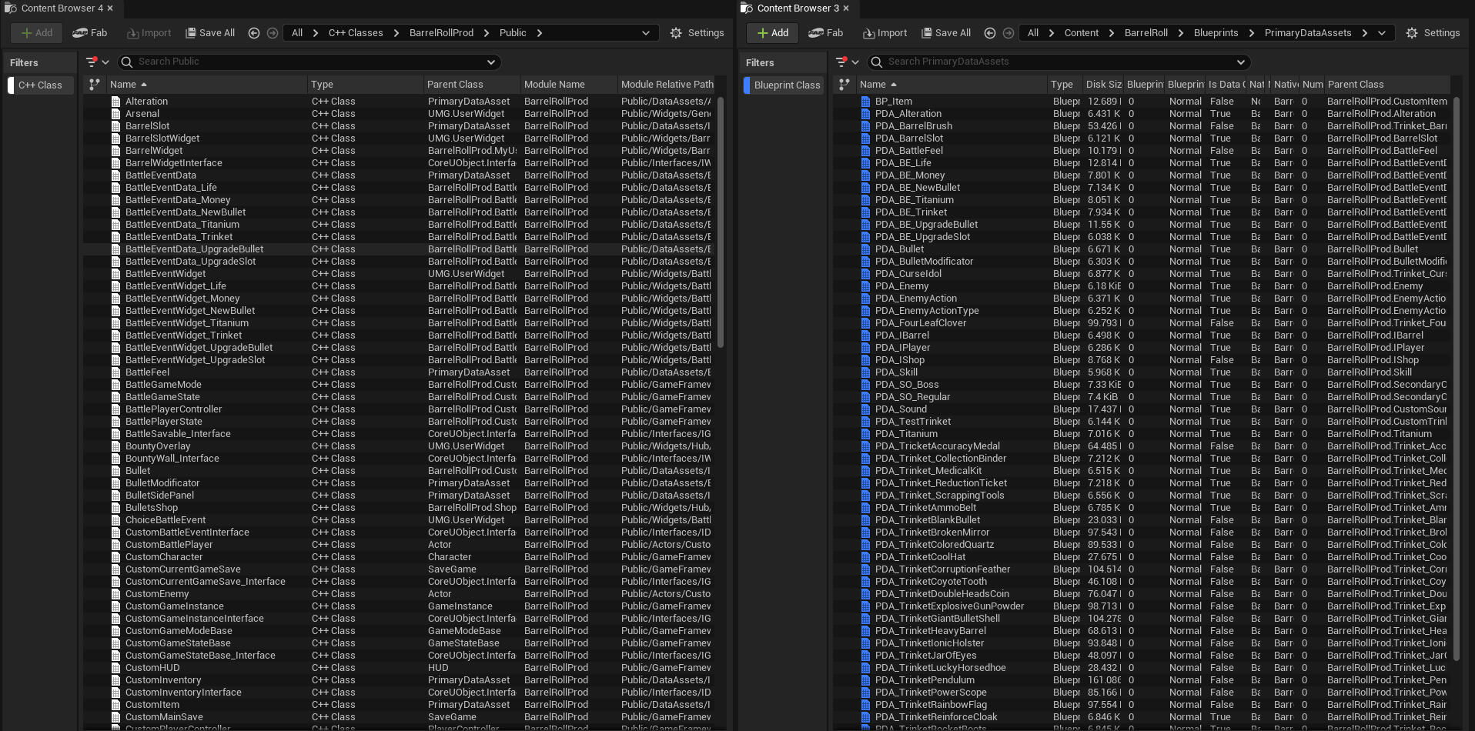This screenshot has width=1475, height=731.
Task: Click the Import button in Content Browser 3
Action: 885,33
